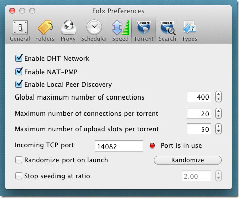Viewport: 239px width, 198px height.
Task: Increase upload slots per torrent stepper up
Action: (218, 126)
